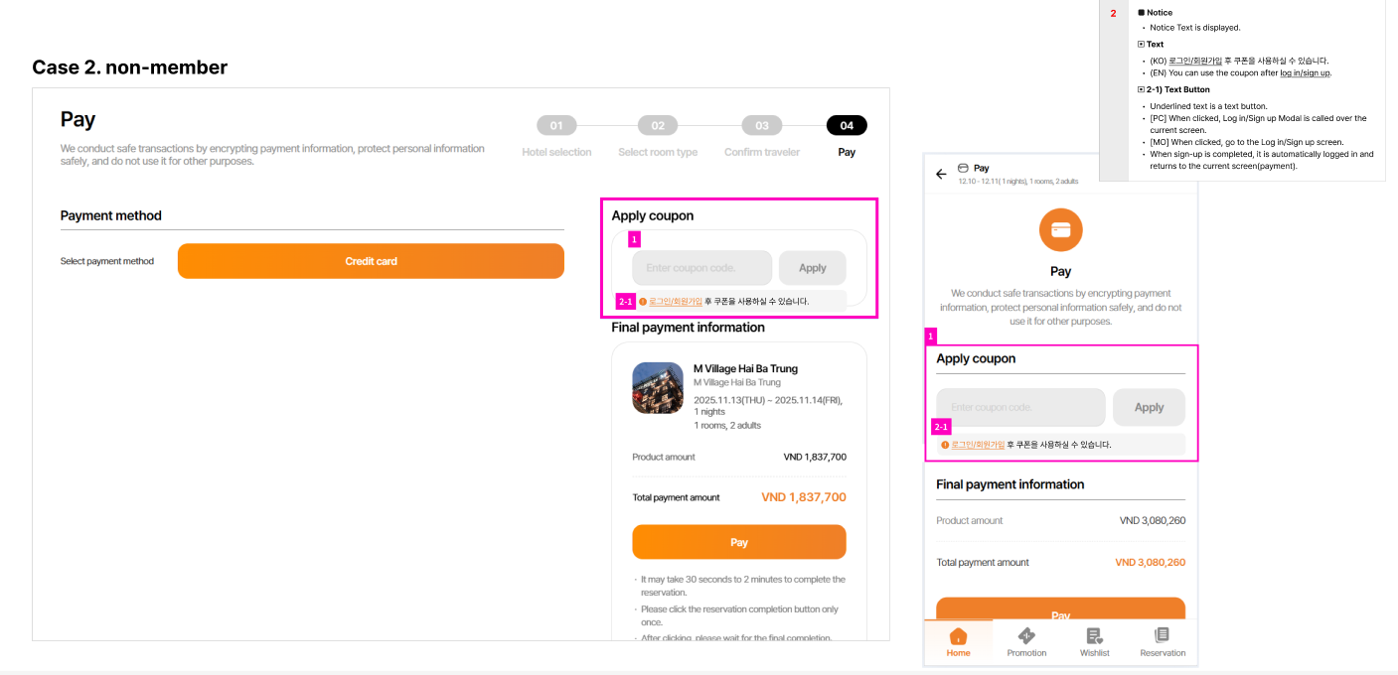
Task: Click the 'Pay' title under mobile card icon
Action: click(1060, 271)
